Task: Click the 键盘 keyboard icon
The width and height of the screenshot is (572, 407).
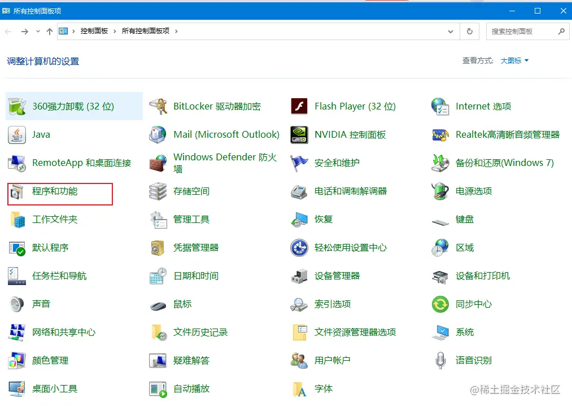Action: coord(440,221)
